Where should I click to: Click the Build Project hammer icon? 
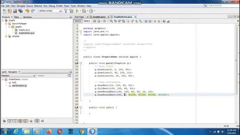66,11
